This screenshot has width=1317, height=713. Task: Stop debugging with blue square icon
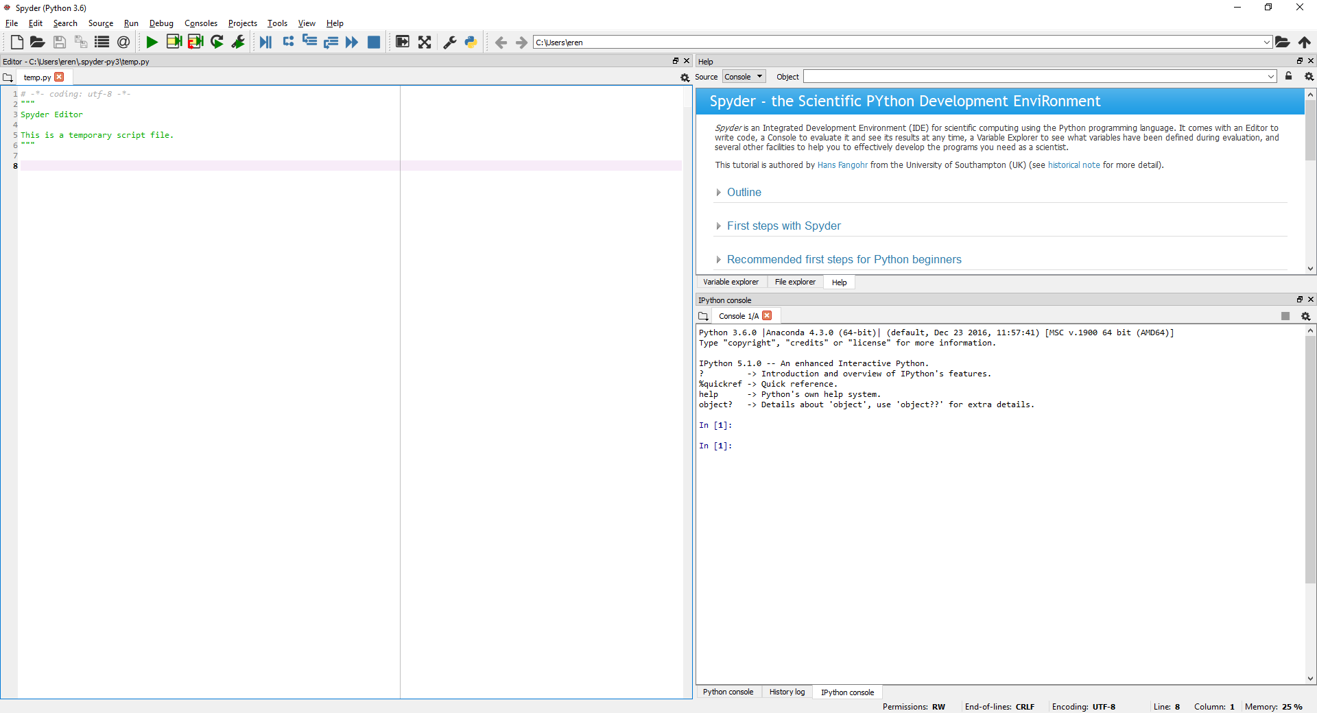click(x=374, y=42)
